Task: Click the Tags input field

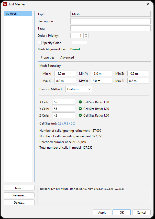Action: coord(110,28)
